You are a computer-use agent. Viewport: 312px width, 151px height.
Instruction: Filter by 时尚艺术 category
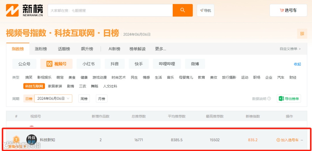click(119, 78)
